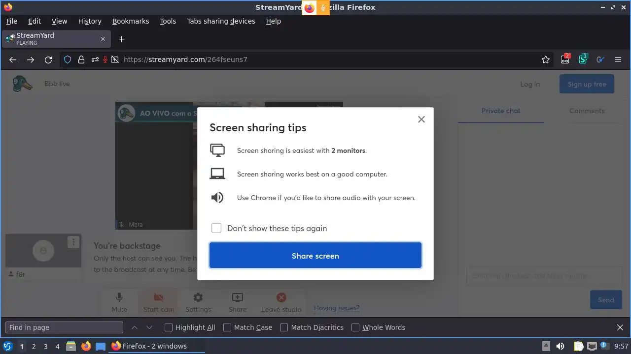Open the Help menu
This screenshot has height=354, width=631.
(273, 21)
